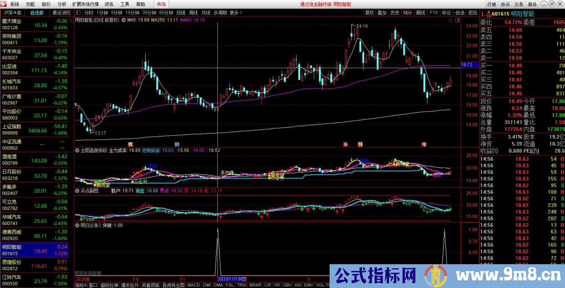Click the 榜 event marker on the chart

click(x=130, y=144)
